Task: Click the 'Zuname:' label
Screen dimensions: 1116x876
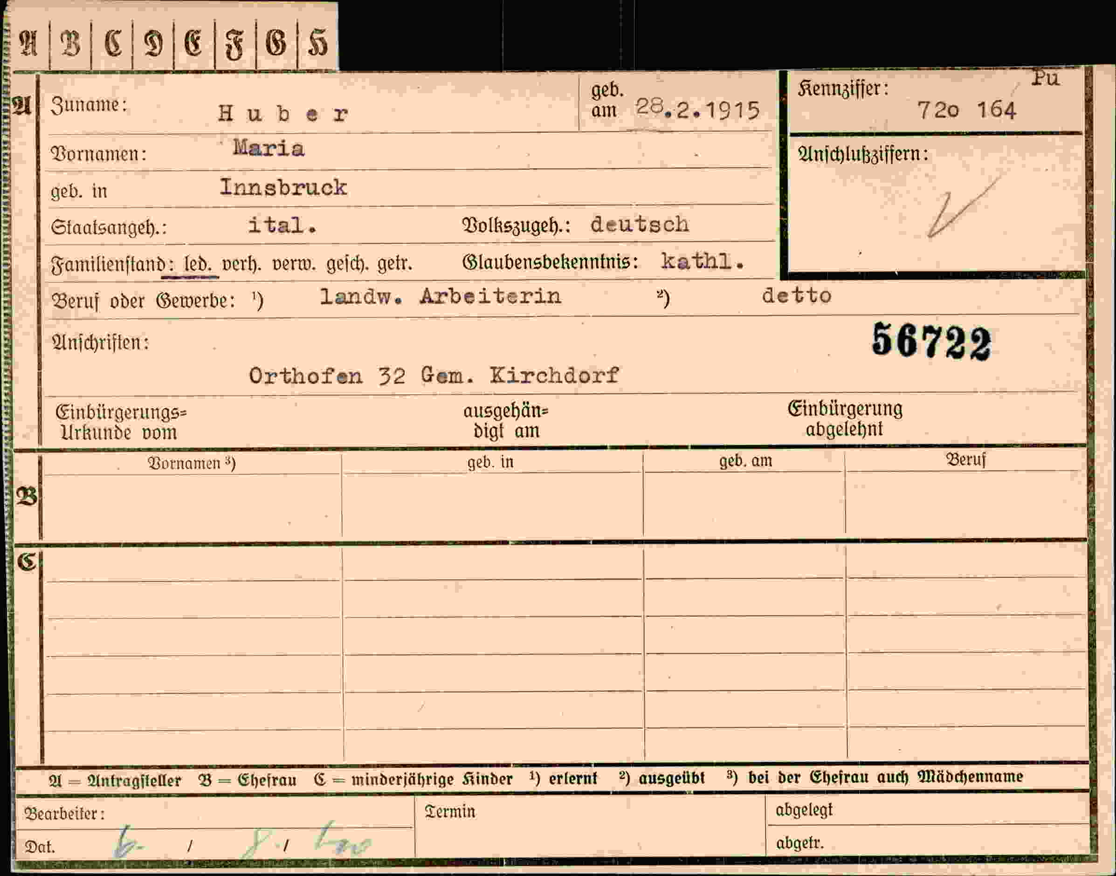Action: pos(89,106)
